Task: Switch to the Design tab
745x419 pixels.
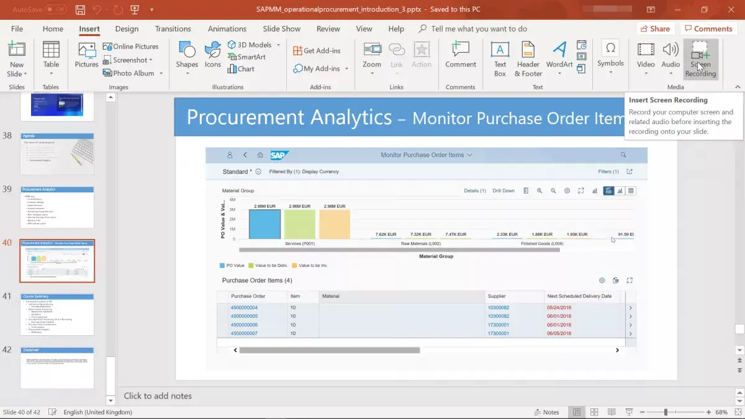Action: click(x=127, y=29)
